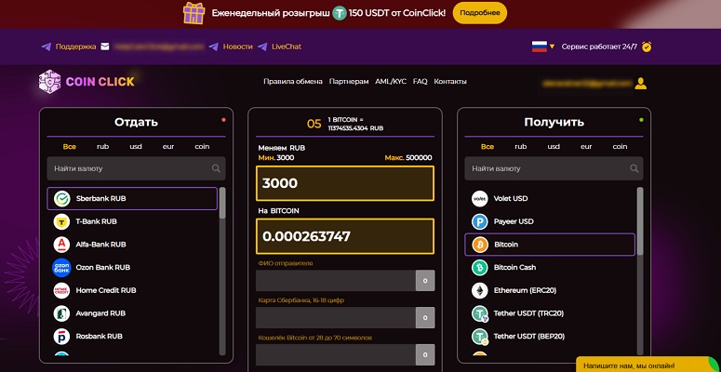Screen dimensions: 721x372
Task: Open Партнерам menu item
Action: point(349,82)
